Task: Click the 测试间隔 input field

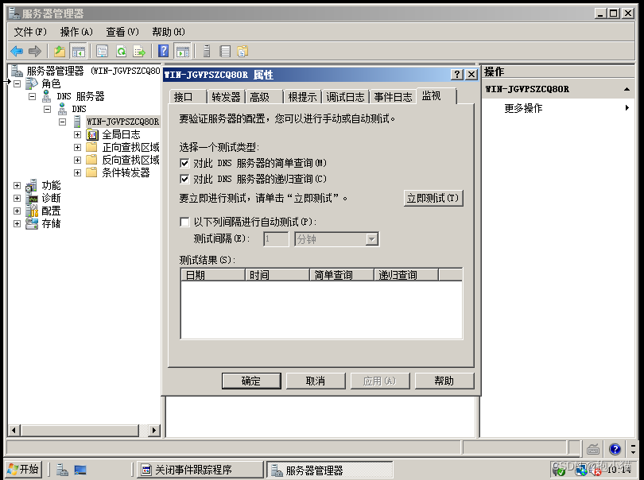Action: [276, 238]
